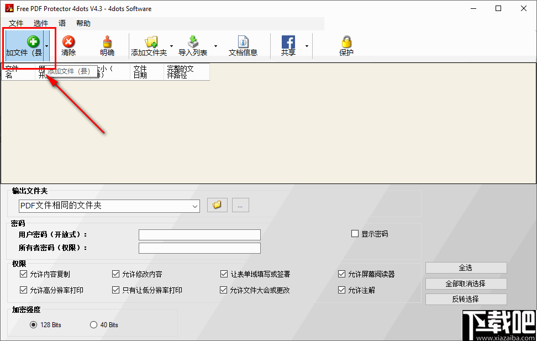
Task: Click the 保护 protect lock icon
Action: [346, 43]
